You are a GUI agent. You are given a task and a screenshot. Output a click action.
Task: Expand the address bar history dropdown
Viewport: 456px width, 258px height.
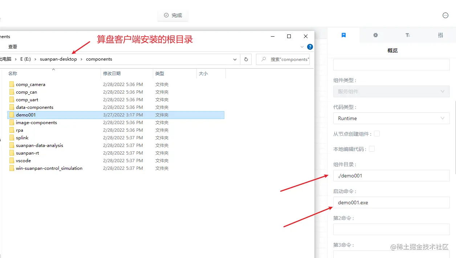[235, 59]
